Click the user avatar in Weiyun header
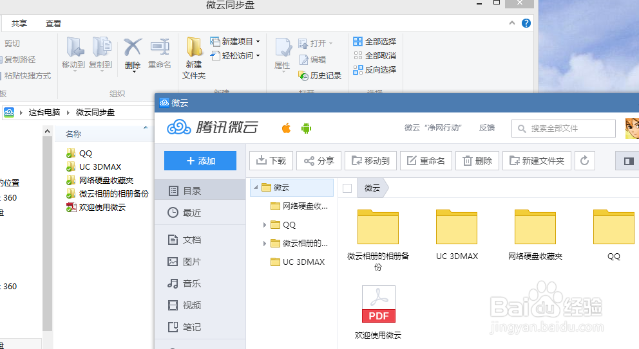 coord(632,128)
